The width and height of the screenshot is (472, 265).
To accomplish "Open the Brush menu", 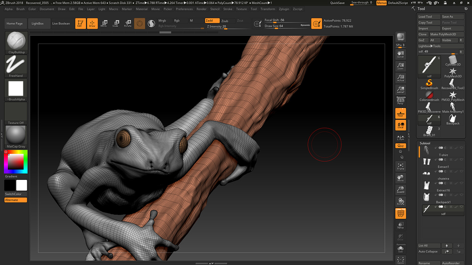I will (x=20, y=9).
